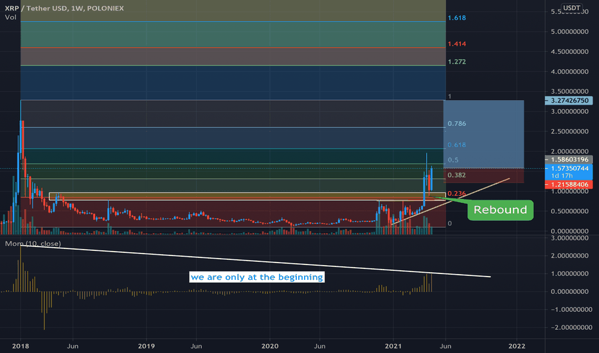Click the 0.382 Fibonacci level label
The image size is (599, 353).
pyautogui.click(x=456, y=175)
